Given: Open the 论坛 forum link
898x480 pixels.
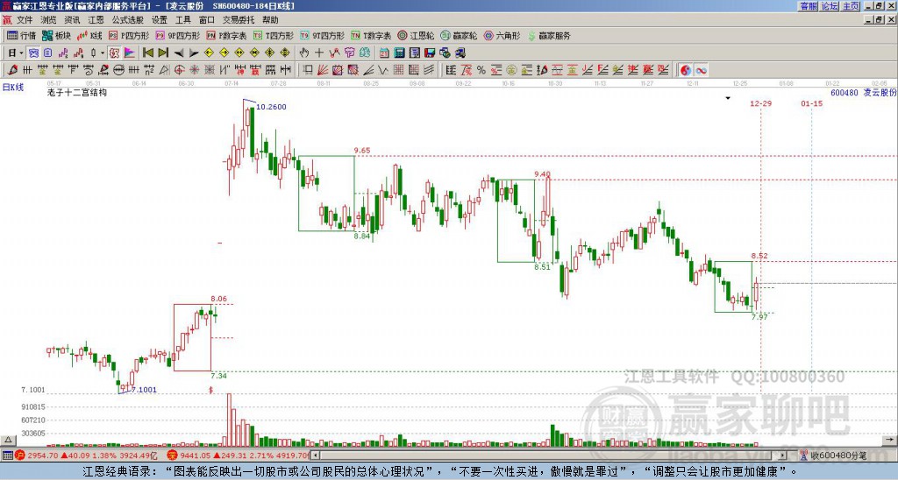Looking at the screenshot, I should tap(830, 6).
